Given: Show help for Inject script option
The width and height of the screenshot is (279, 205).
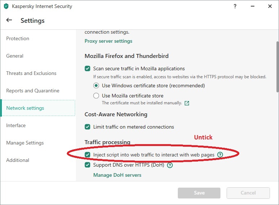Looking at the screenshot, I should (220, 155).
